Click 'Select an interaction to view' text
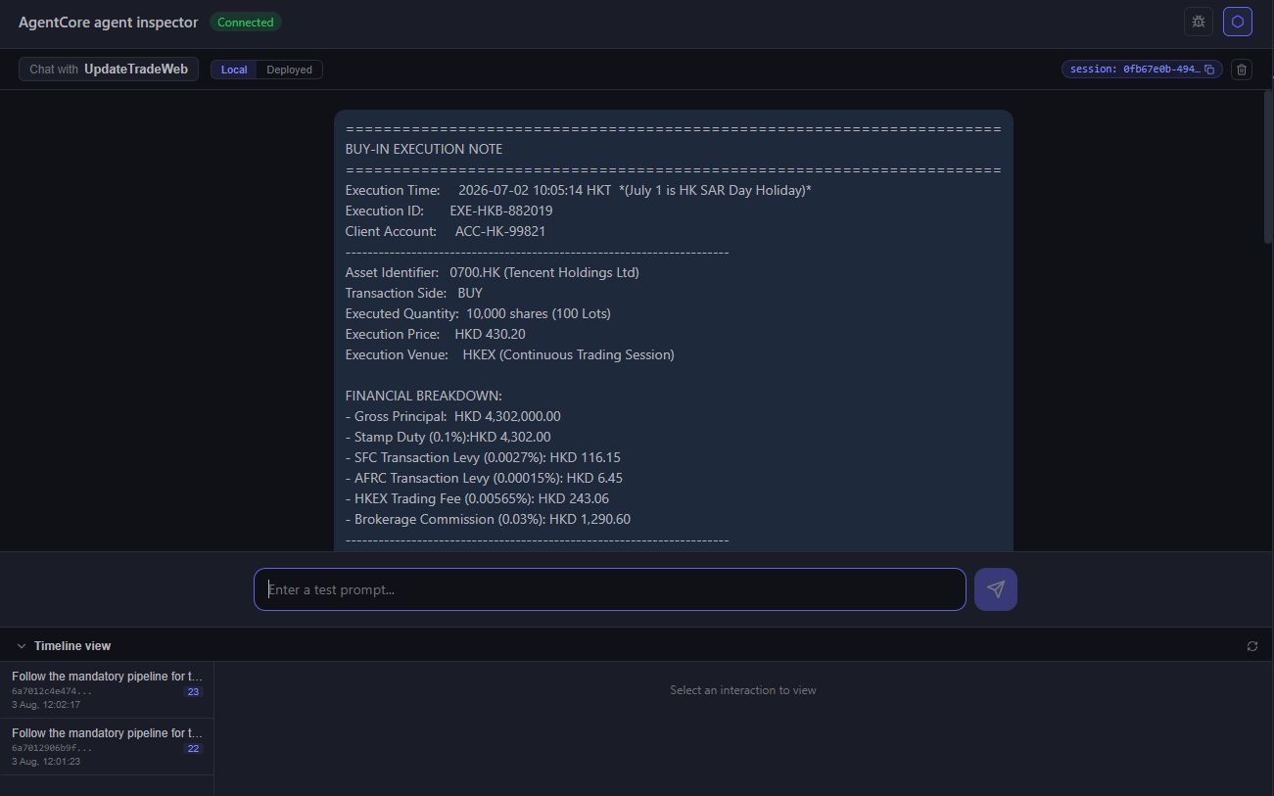1274x796 pixels. tap(743, 690)
